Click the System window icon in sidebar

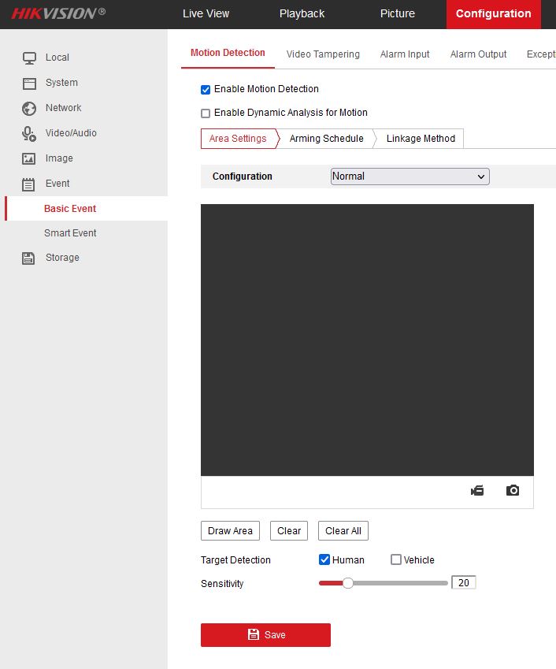click(29, 83)
